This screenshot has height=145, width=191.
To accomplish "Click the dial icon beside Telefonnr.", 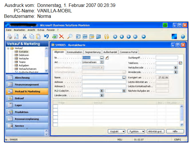I will point(180,63).
